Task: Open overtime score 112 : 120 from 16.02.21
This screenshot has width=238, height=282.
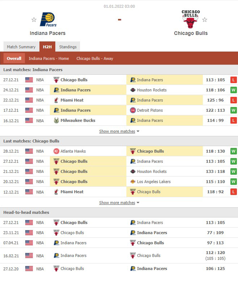Action: [216, 253]
